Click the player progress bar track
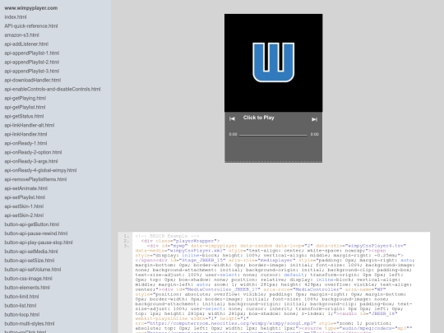The height and width of the screenshot is (333, 444). click(273, 135)
